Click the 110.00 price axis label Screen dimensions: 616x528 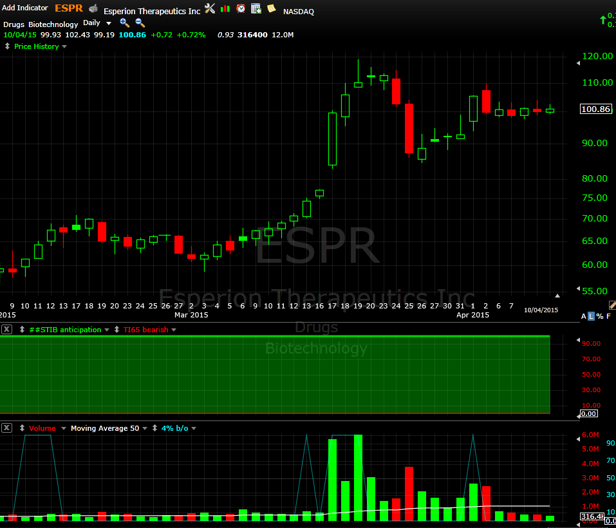point(597,82)
